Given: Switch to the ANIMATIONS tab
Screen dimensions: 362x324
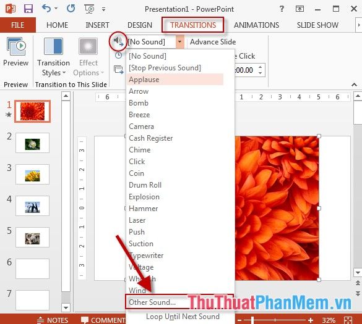Looking at the screenshot, I should [256, 25].
